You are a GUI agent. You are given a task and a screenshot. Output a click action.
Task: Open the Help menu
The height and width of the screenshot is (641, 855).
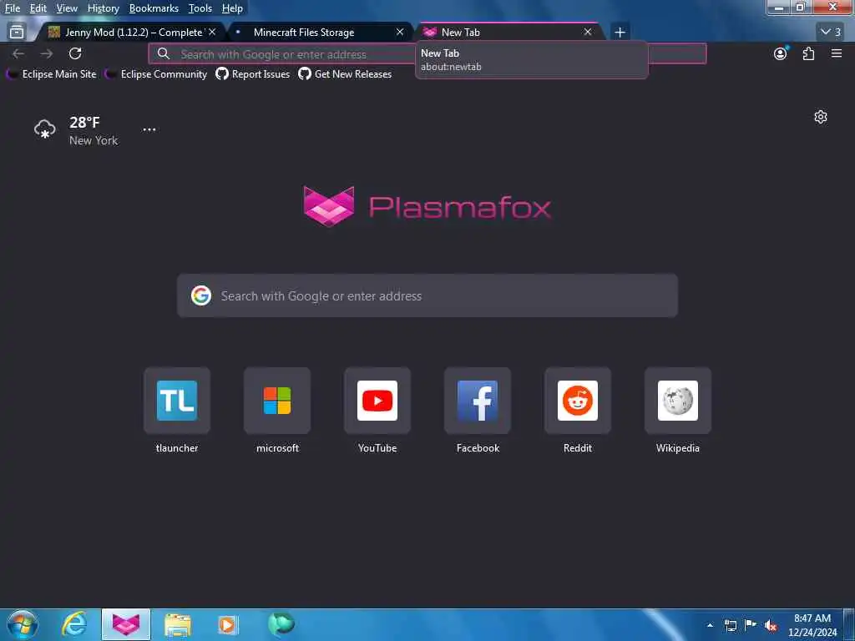[232, 8]
